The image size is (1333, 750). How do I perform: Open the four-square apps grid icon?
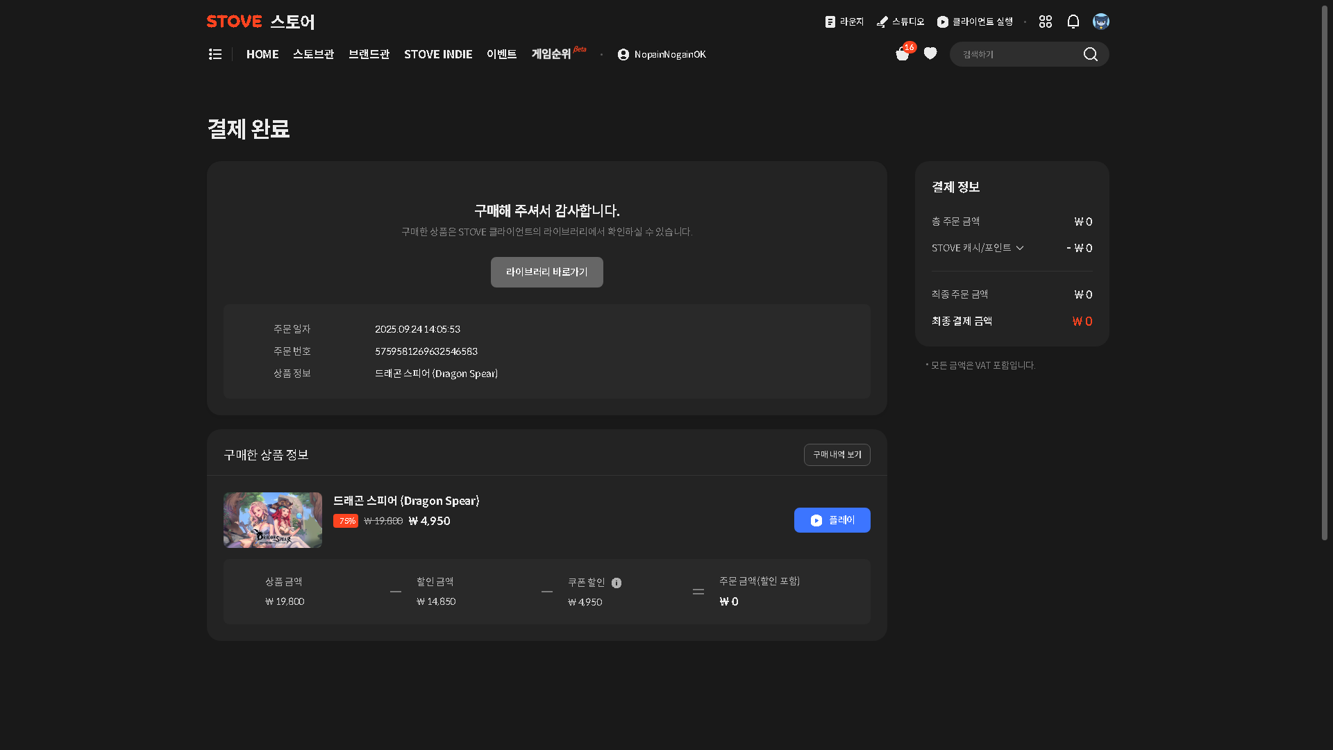[x=1046, y=22]
